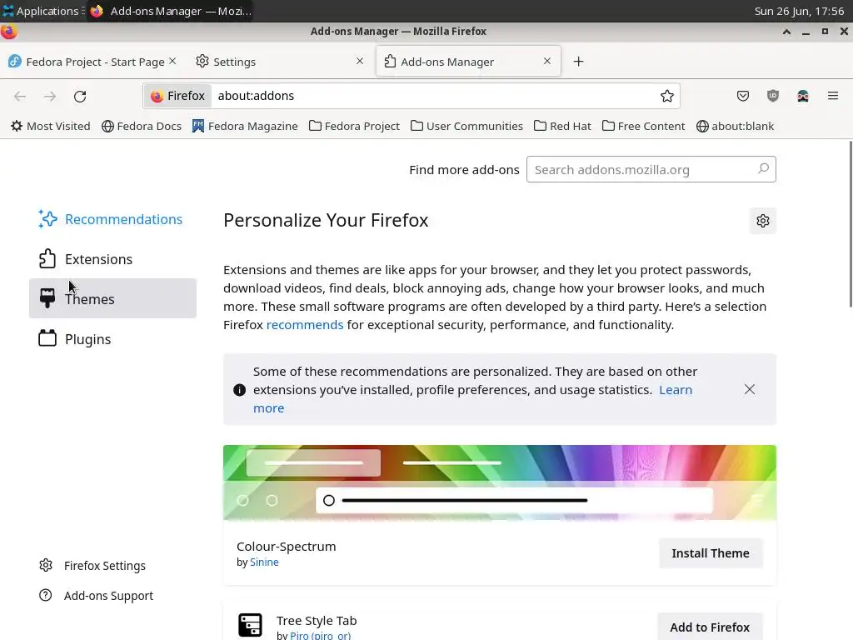Click Firefox Settings text link in sidebar
The height and width of the screenshot is (640, 853).
click(105, 566)
